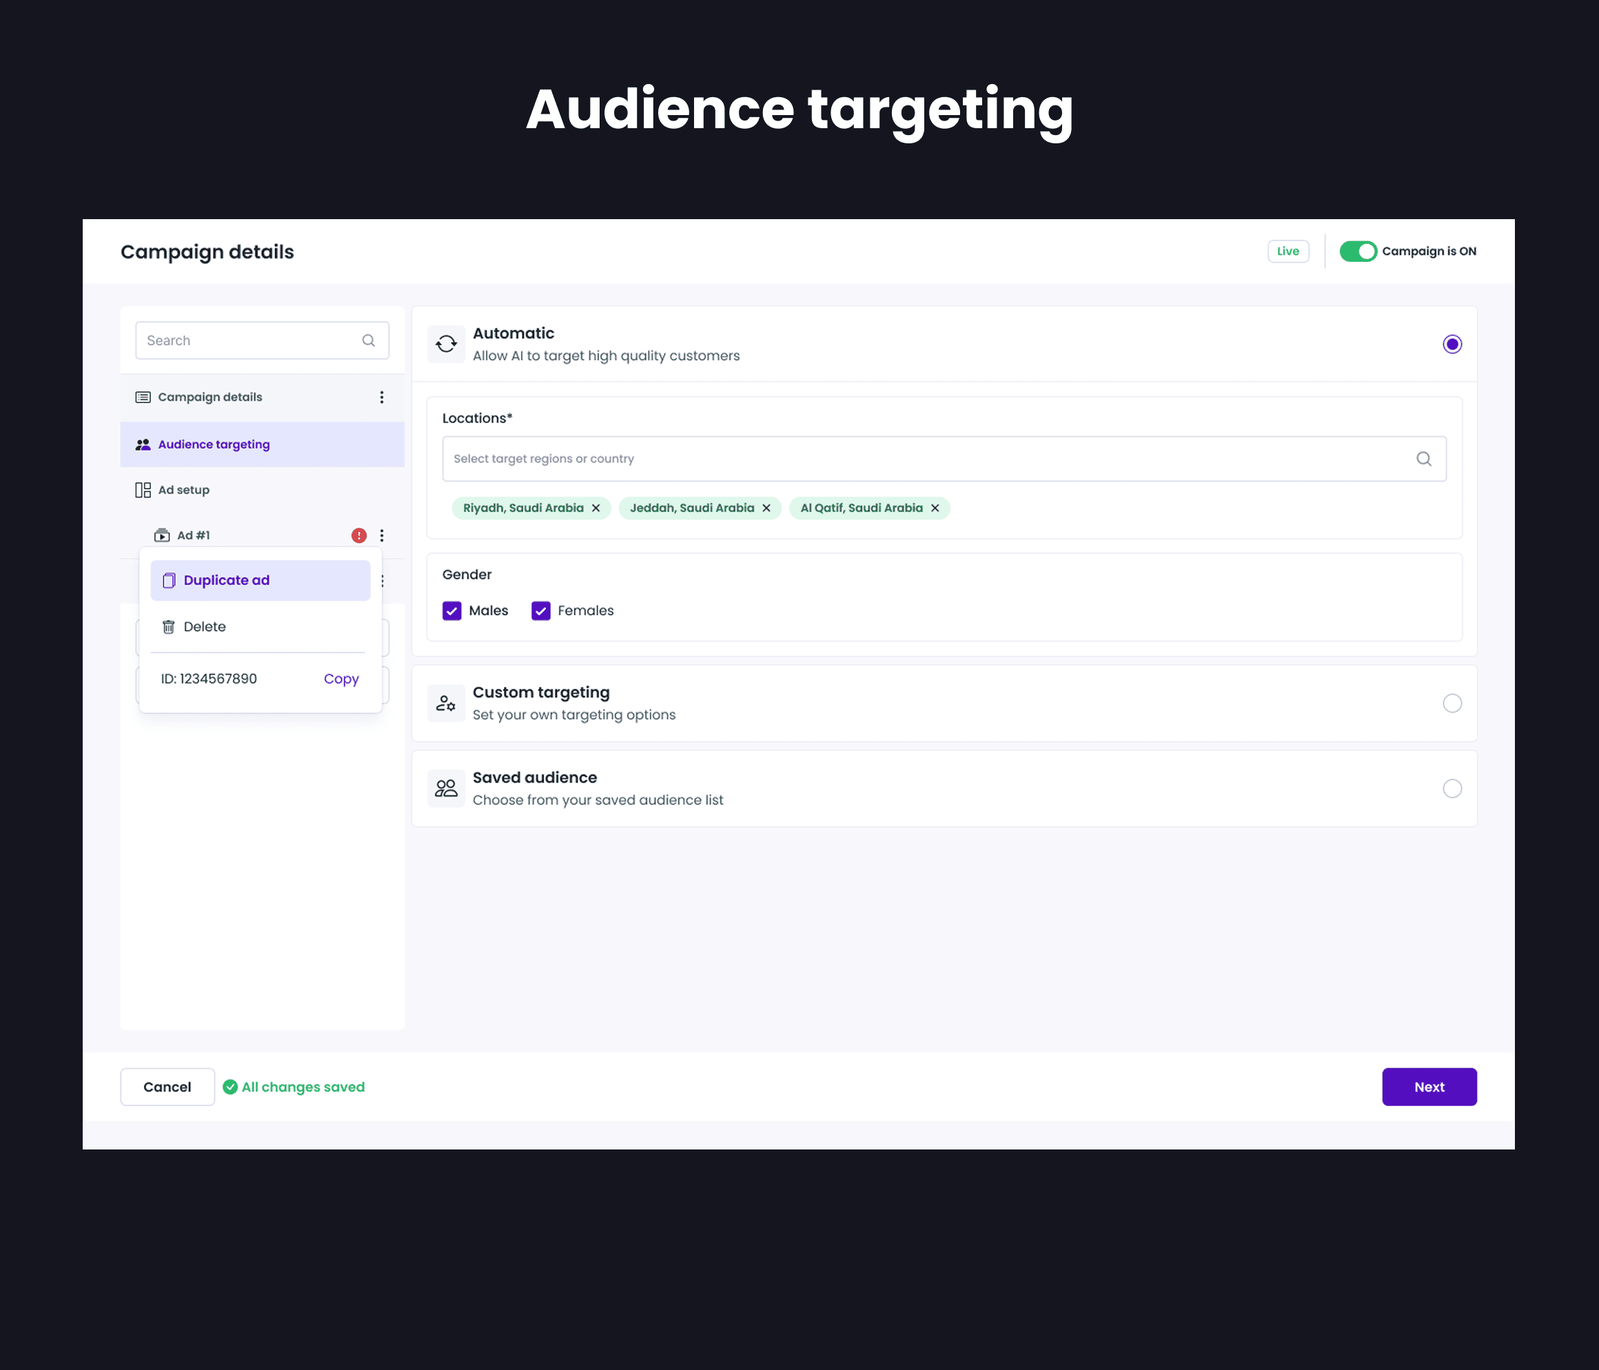The height and width of the screenshot is (1370, 1599).
Task: Remove Jeddah, Saudi Arabia location tag
Action: [x=766, y=508]
